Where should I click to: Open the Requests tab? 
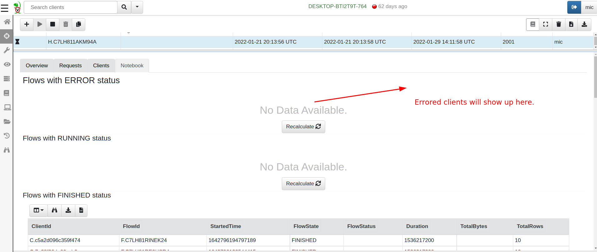[70, 65]
